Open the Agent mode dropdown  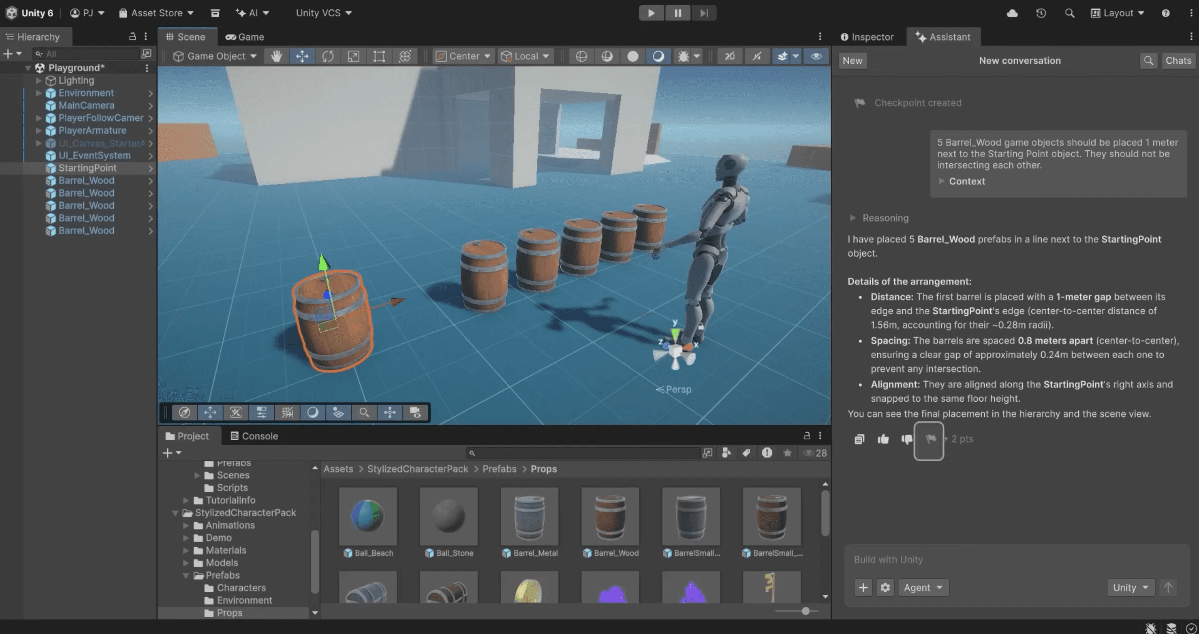(x=923, y=588)
